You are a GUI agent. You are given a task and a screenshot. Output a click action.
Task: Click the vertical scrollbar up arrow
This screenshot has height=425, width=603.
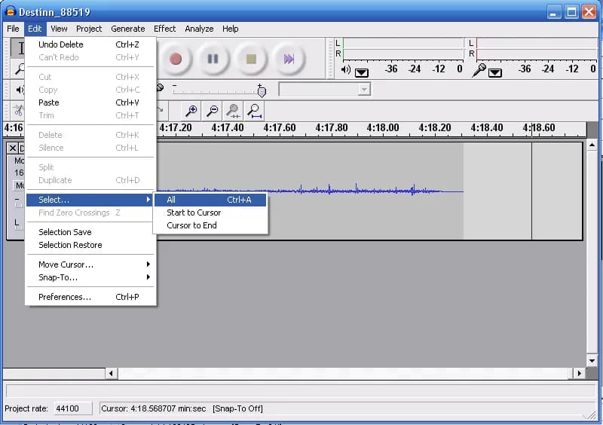(x=592, y=145)
